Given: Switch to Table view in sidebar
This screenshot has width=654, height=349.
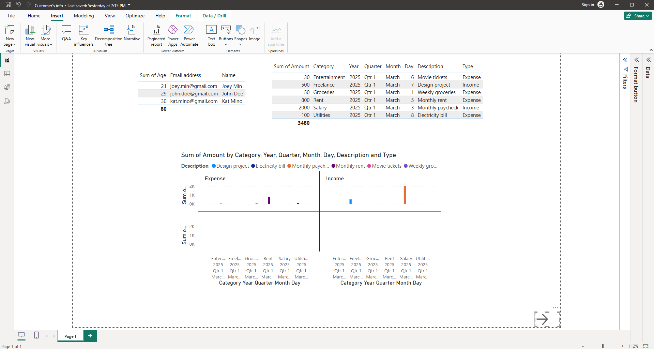Looking at the screenshot, I should tap(7, 74).
